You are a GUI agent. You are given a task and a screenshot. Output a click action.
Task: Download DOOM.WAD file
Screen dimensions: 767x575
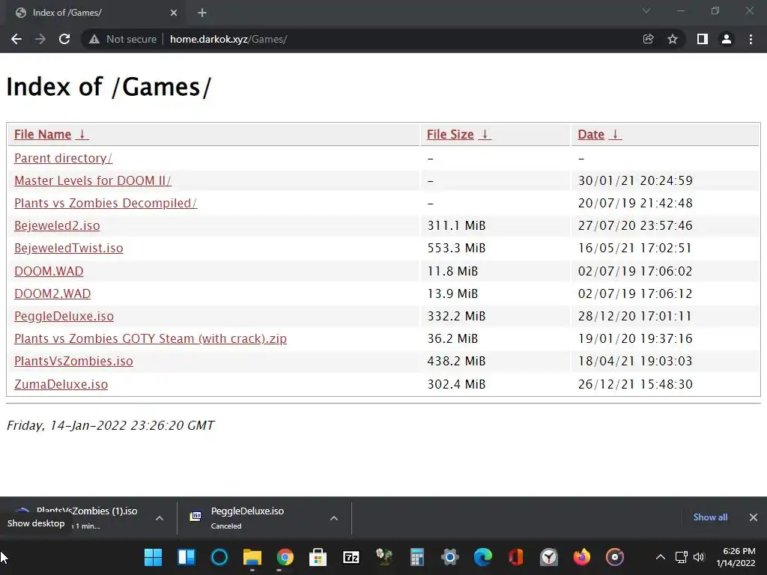pyautogui.click(x=49, y=271)
